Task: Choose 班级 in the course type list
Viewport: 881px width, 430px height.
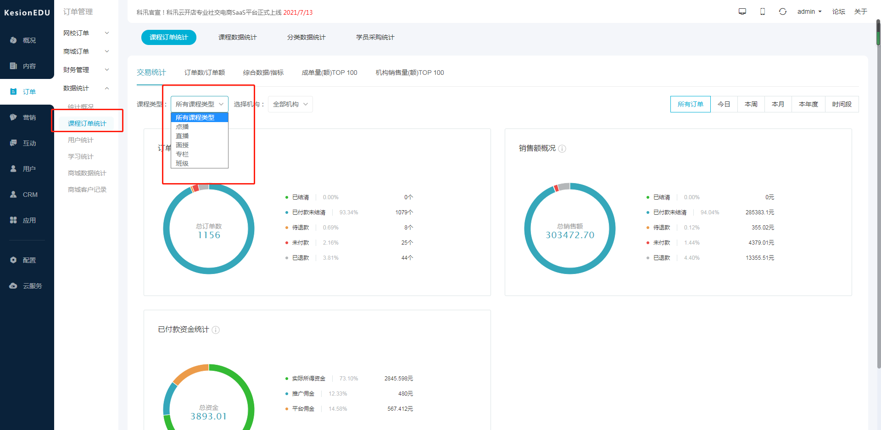Action: [200, 163]
